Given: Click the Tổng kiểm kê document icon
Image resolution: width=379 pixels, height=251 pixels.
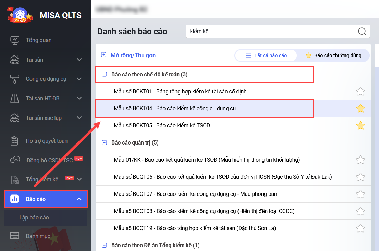Looking at the screenshot, I should [x=15, y=180].
